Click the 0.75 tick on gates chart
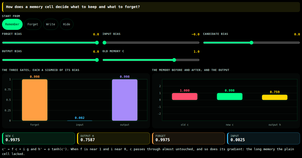Viewport: 302px width, 158px height. coord(8,90)
